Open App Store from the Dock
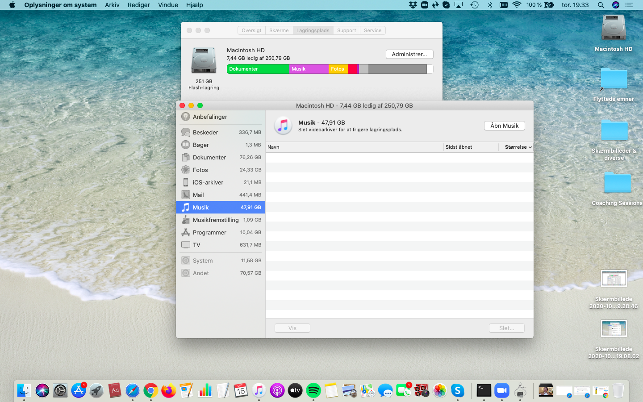The image size is (643, 402). pos(79,390)
